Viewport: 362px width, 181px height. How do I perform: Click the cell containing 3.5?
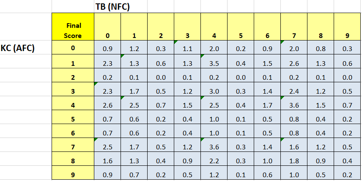pyautogui.click(x=214, y=63)
